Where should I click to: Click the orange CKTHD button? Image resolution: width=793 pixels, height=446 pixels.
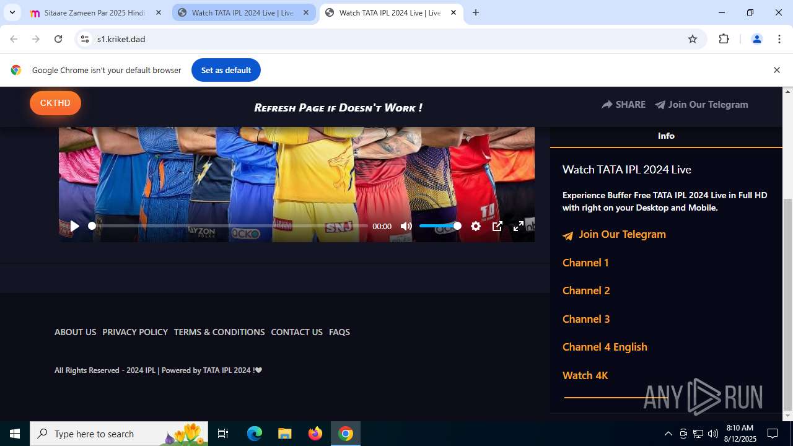(55, 103)
